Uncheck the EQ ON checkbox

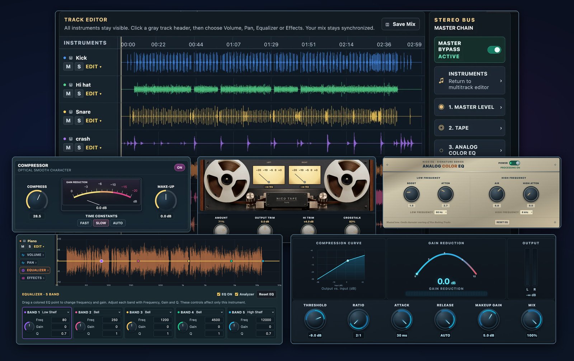point(218,294)
